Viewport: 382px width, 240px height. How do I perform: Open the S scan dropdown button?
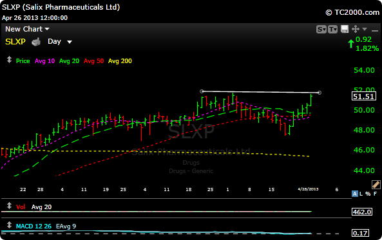[321, 30]
